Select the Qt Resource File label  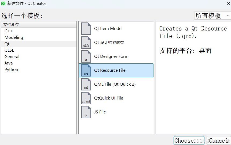click(110, 70)
